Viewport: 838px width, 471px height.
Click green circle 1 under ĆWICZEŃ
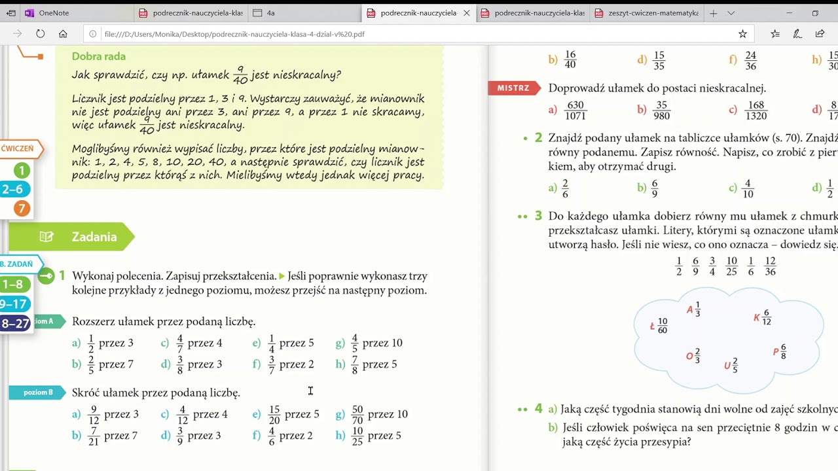tap(22, 171)
